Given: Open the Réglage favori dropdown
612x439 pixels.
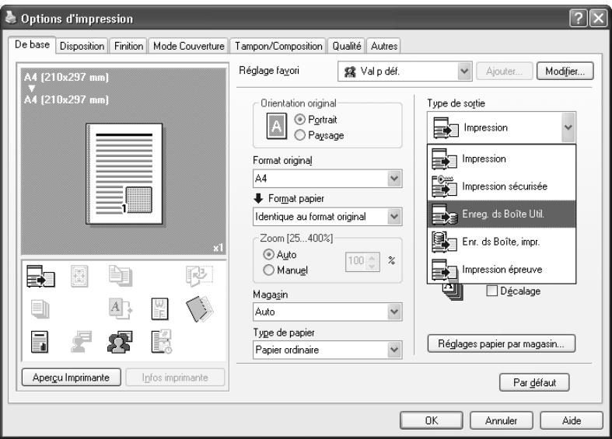Looking at the screenshot, I should [x=463, y=71].
